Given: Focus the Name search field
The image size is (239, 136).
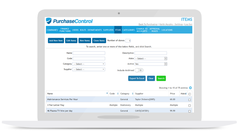Looking at the screenshot, I should click(x=89, y=53).
